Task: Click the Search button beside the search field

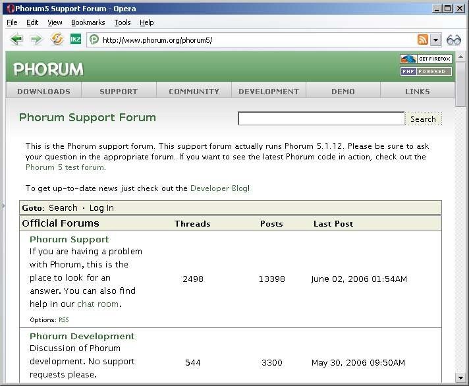Action: (423, 119)
